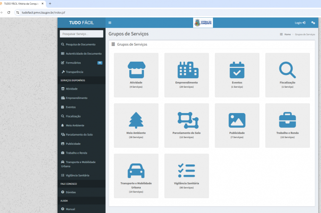Open Fiscalização magnifying glass icon
This screenshot has height=213, width=321.
[x=287, y=70]
